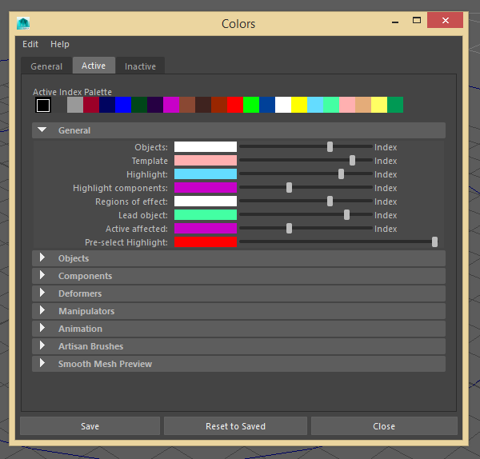Screen dimensions: 480x459
Task: Click Pre-select Highlight red swatch
Action: pyautogui.click(x=206, y=242)
